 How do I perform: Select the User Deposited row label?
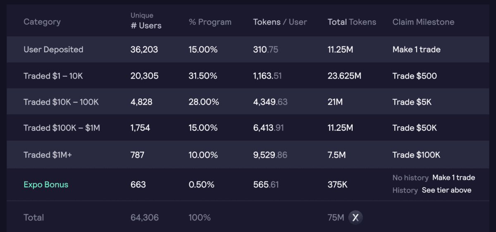coord(53,50)
